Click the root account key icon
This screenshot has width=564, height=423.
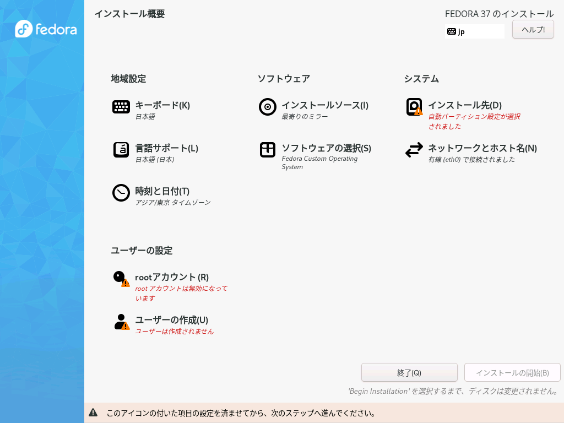click(121, 279)
